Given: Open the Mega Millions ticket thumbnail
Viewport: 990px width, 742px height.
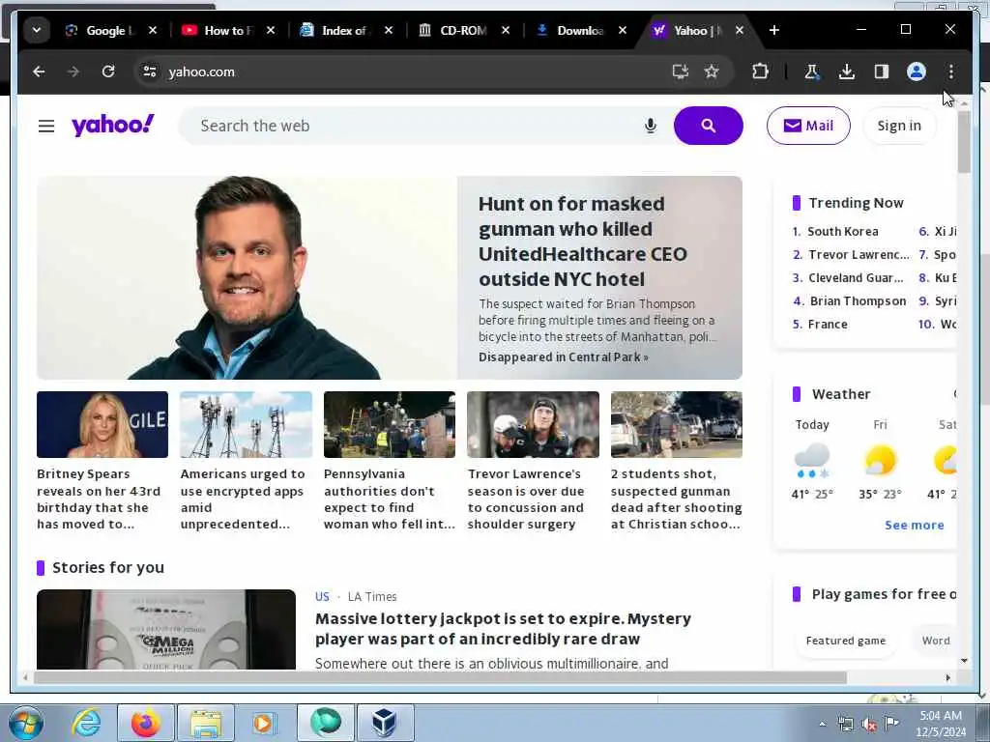Looking at the screenshot, I should click(166, 629).
